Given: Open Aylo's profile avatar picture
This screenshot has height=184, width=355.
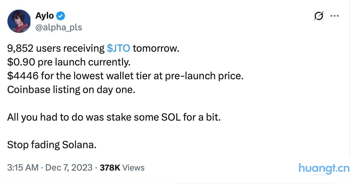Looking at the screenshot, I should click(19, 21).
